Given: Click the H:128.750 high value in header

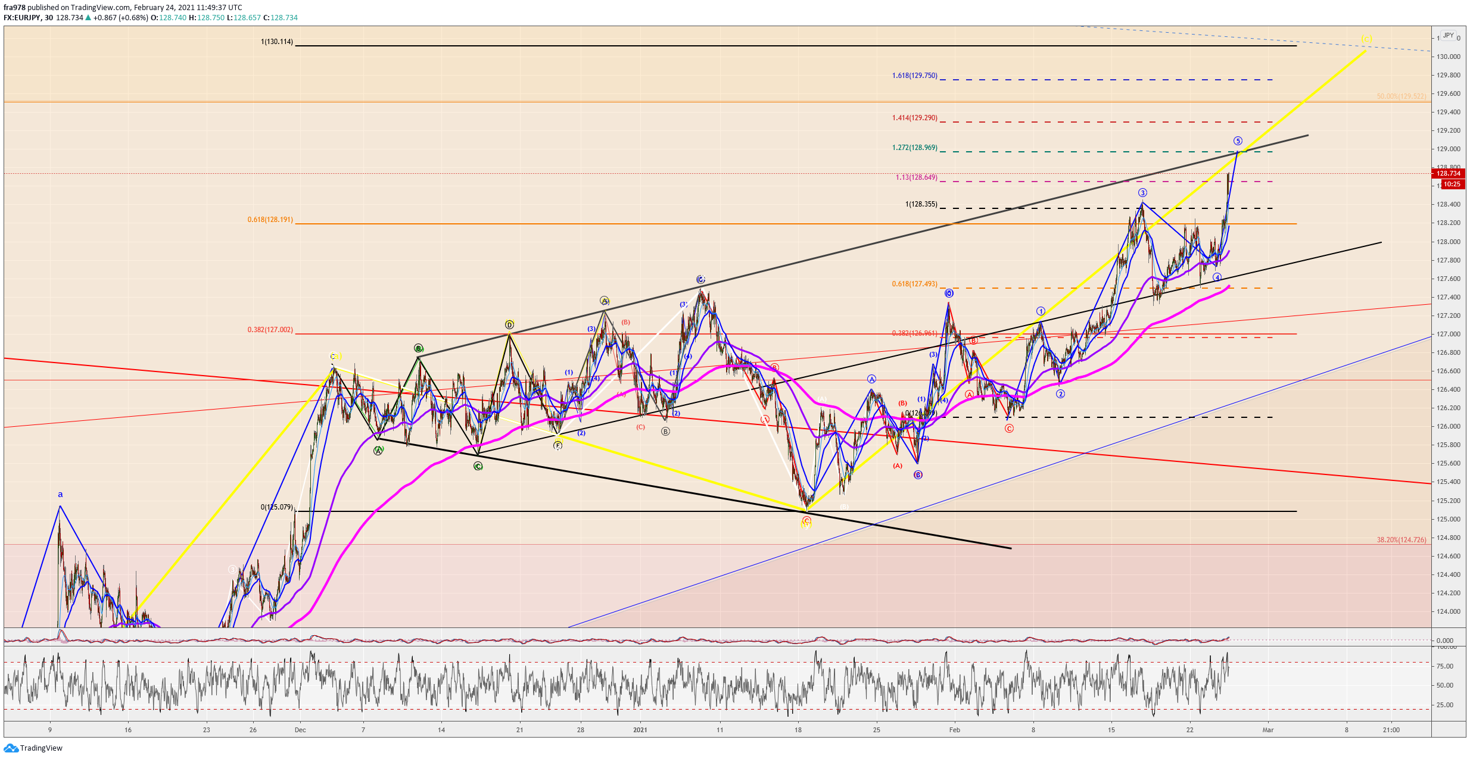Looking at the screenshot, I should [x=207, y=18].
